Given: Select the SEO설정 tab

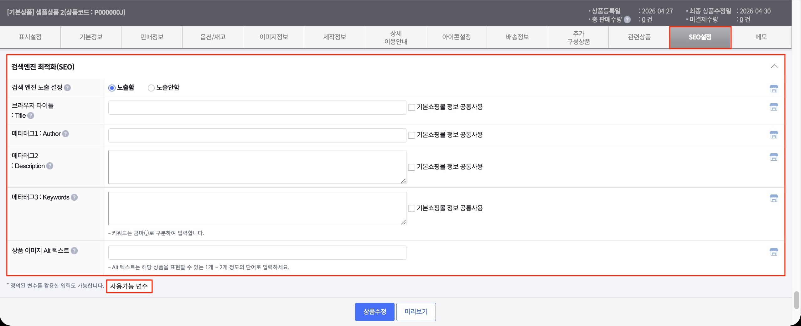Looking at the screenshot, I should pyautogui.click(x=700, y=37).
